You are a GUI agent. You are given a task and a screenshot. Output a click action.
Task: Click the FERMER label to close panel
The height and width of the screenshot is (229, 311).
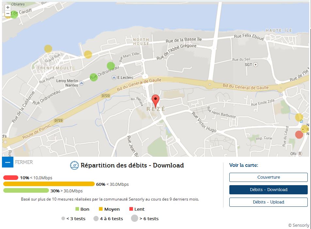pyautogui.click(x=24, y=162)
